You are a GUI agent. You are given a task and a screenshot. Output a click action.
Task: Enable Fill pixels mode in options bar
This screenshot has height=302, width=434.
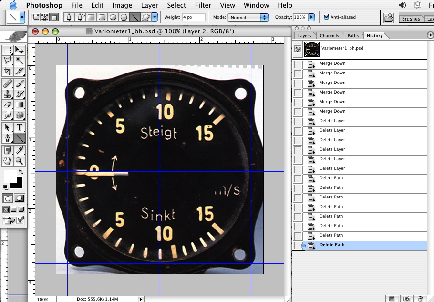tap(55, 17)
